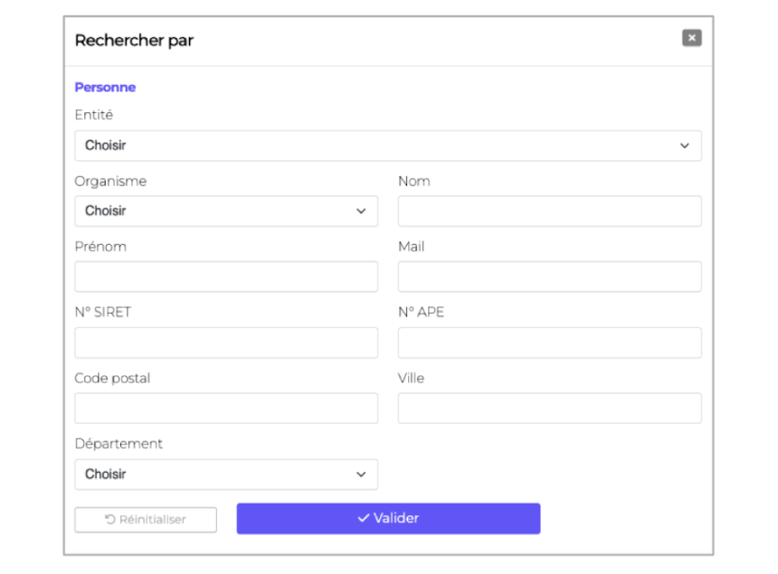
Task: Click inside the N° APE field
Action: 549,343
